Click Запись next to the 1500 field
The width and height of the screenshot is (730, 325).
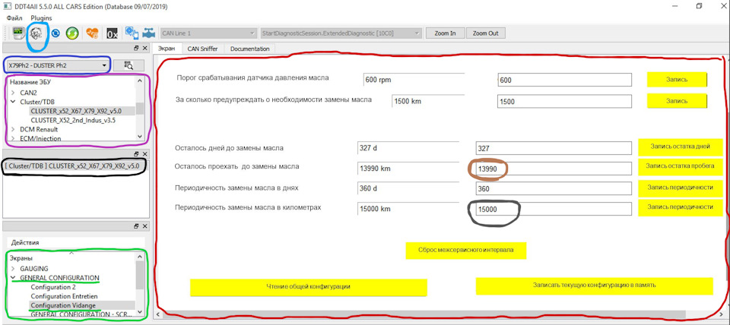tap(677, 101)
